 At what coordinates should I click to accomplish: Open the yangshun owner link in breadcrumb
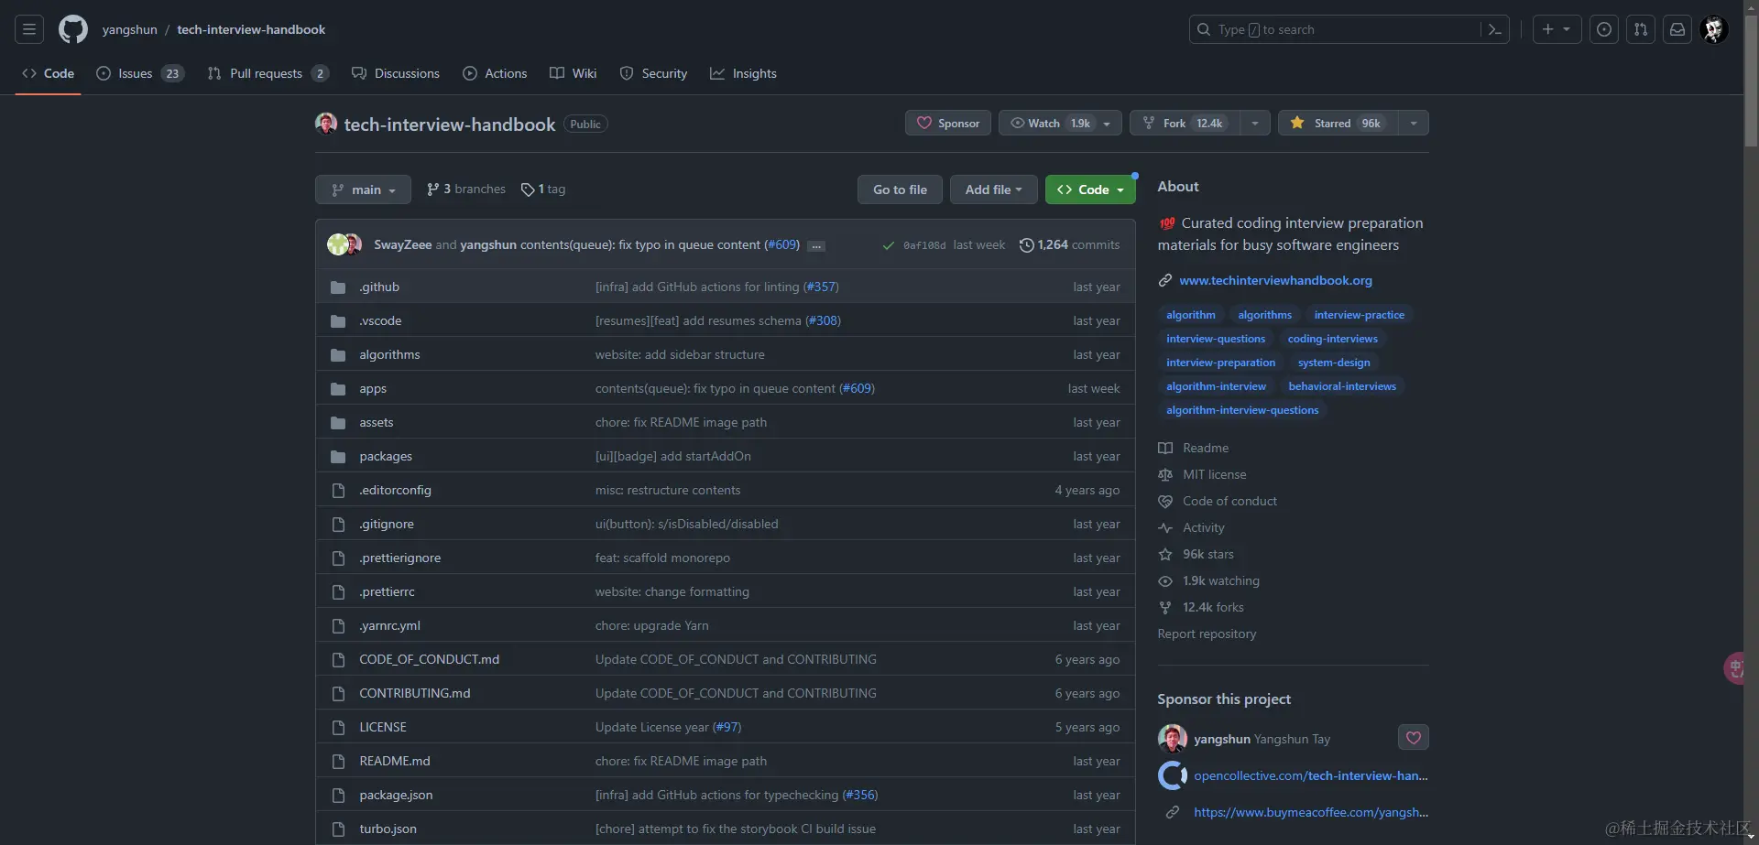(x=130, y=29)
